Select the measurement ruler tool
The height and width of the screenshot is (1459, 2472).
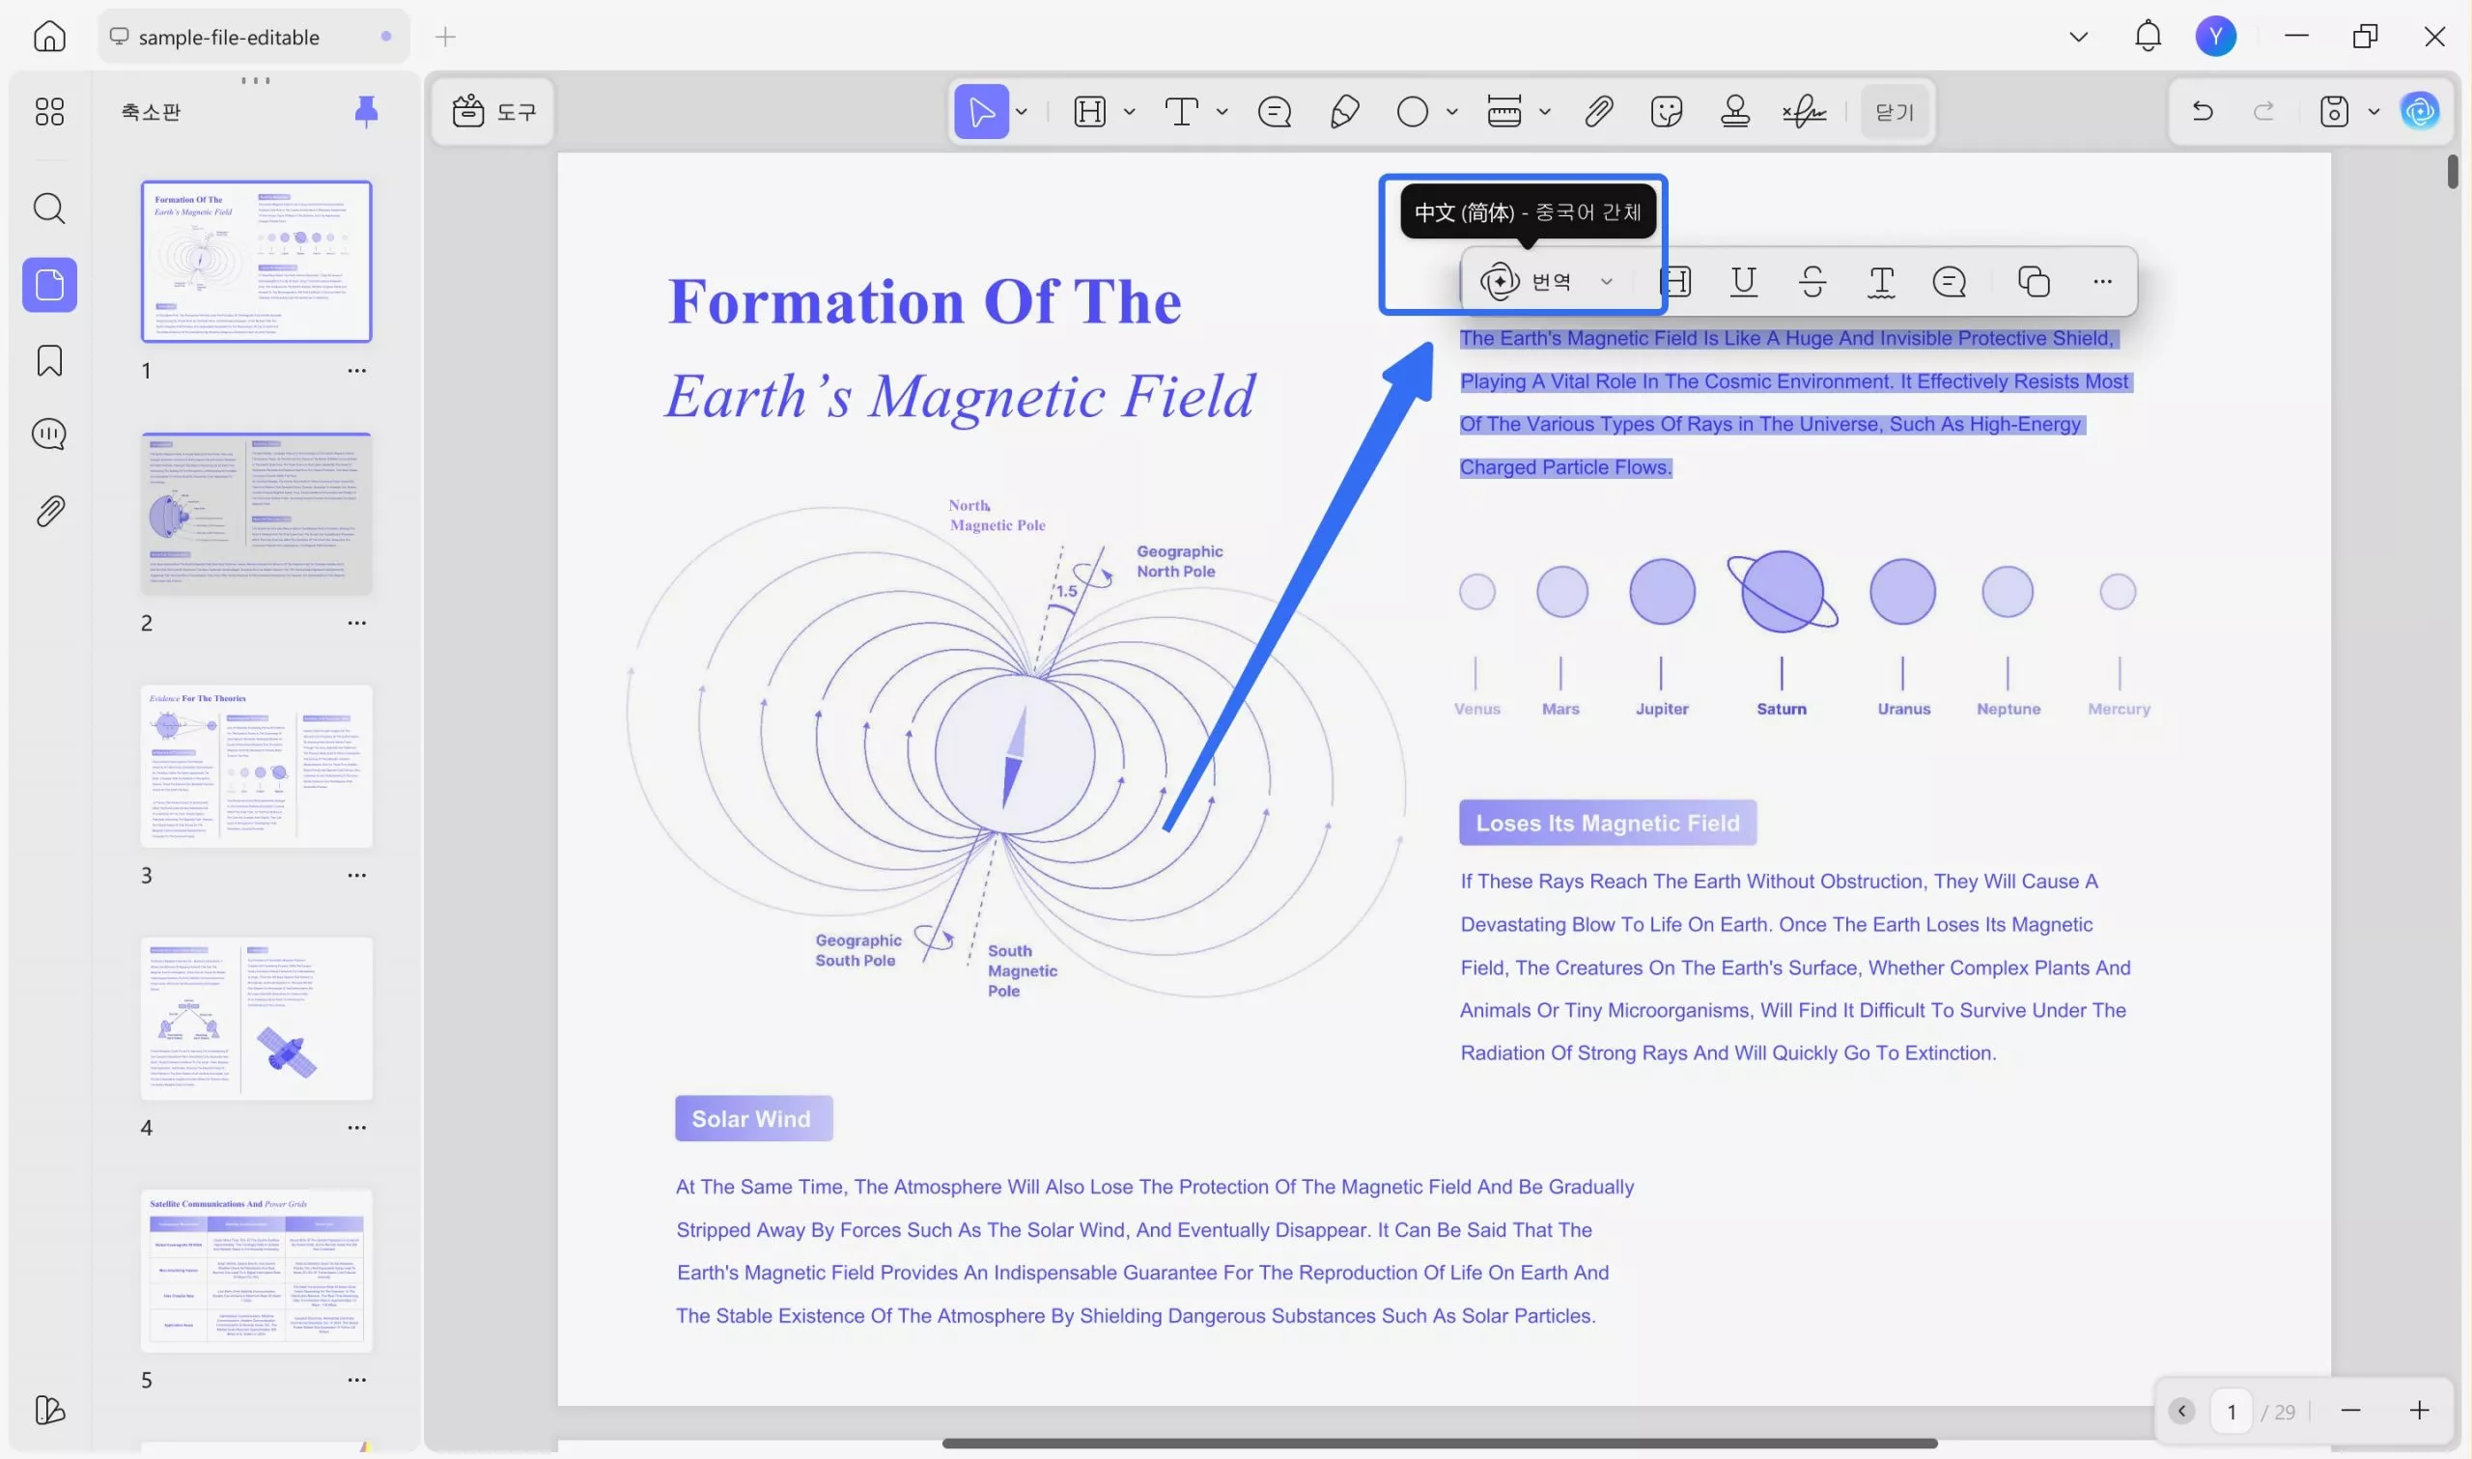tap(1503, 111)
